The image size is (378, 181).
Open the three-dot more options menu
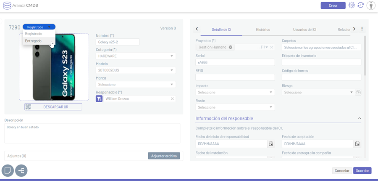point(362,29)
